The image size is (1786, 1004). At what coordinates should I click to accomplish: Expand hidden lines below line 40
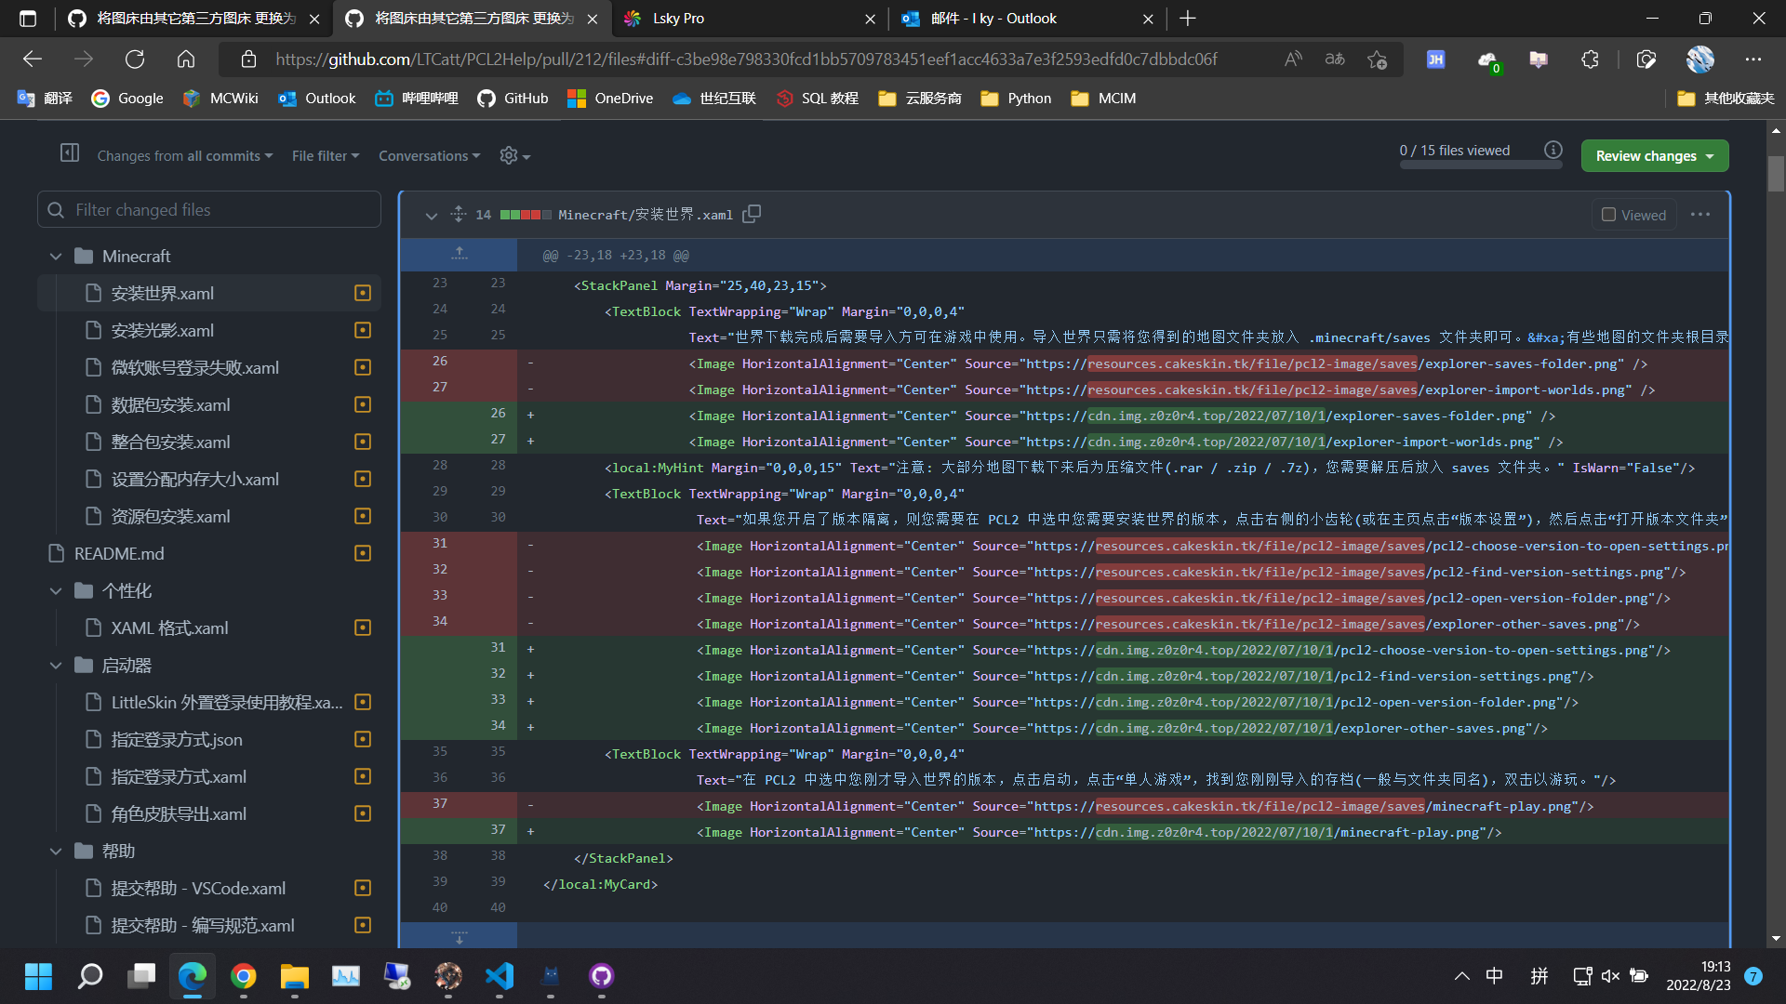click(x=459, y=935)
